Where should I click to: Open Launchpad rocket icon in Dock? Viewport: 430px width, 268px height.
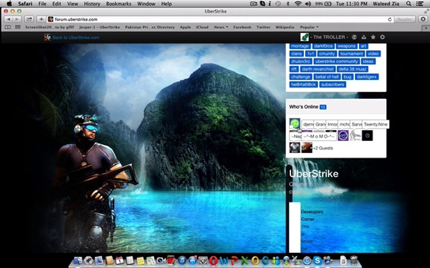88,260
